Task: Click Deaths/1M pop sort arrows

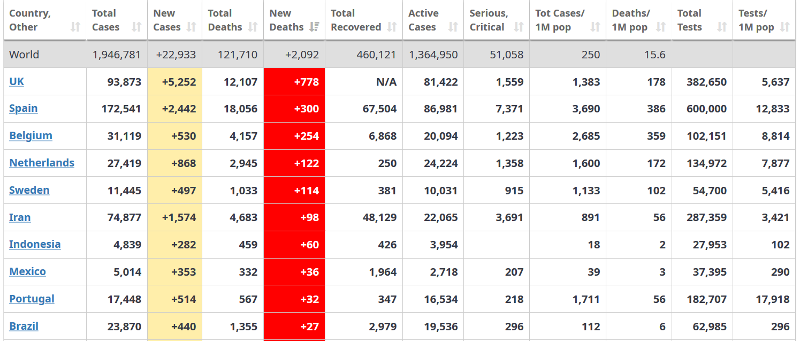Action: [x=661, y=27]
